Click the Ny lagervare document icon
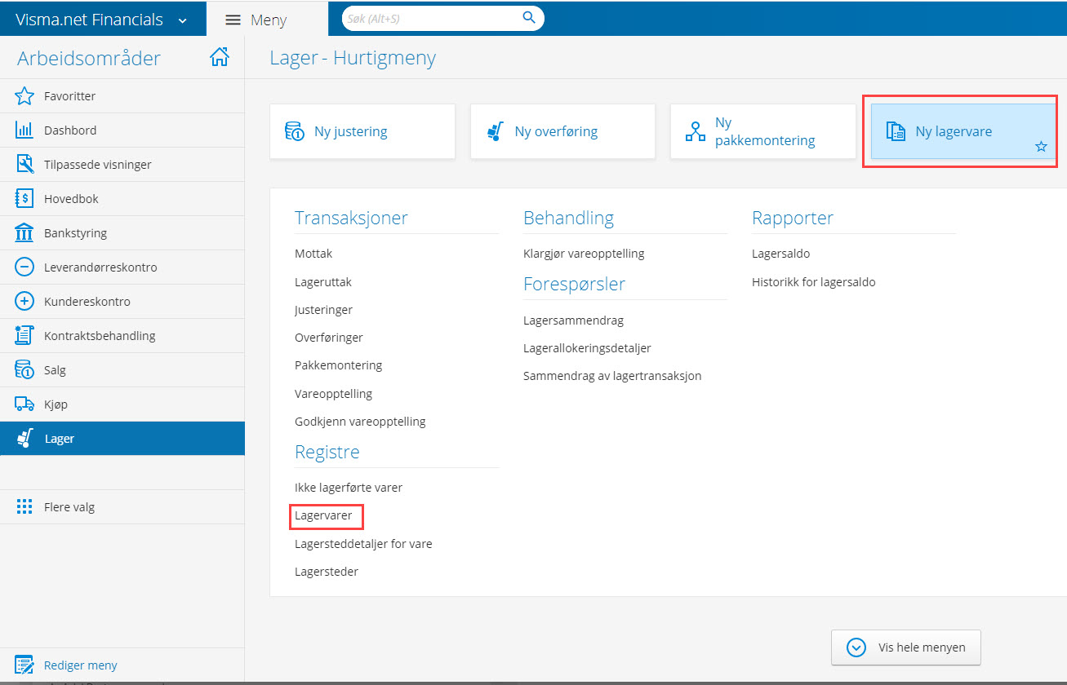The height and width of the screenshot is (685, 1067). (896, 131)
